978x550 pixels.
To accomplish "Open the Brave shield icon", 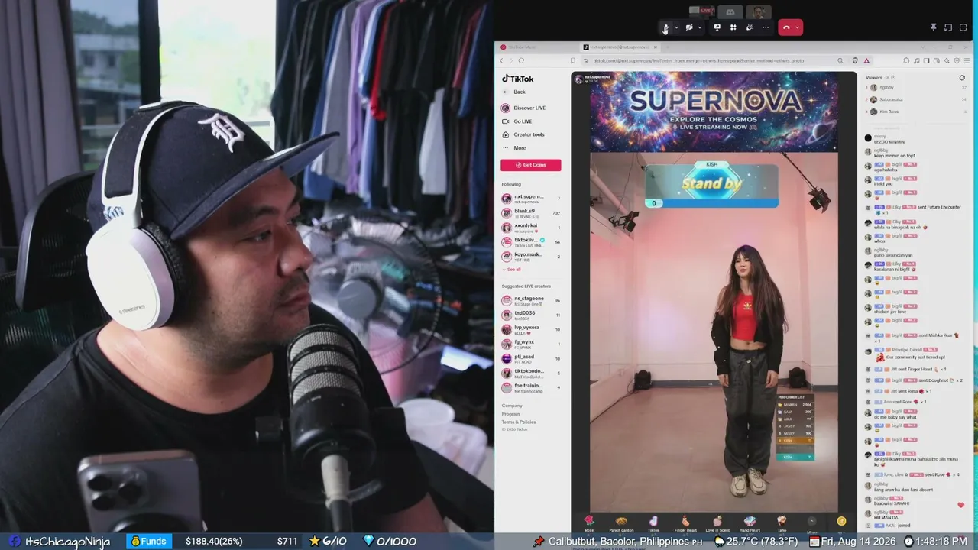I will click(x=855, y=60).
